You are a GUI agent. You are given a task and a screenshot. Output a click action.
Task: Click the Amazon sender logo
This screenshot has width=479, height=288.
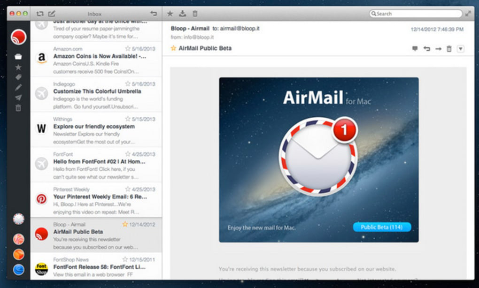(41, 57)
